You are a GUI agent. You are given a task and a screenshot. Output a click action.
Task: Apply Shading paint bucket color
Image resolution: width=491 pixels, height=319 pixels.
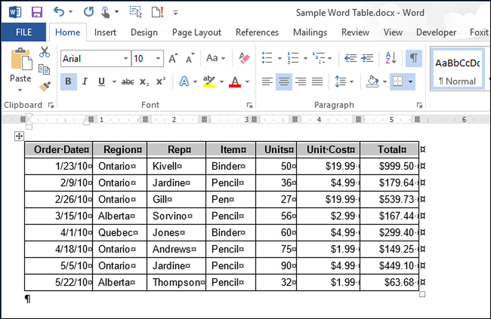pyautogui.click(x=372, y=81)
